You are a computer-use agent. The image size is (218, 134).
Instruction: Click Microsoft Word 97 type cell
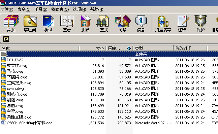tap(153, 123)
